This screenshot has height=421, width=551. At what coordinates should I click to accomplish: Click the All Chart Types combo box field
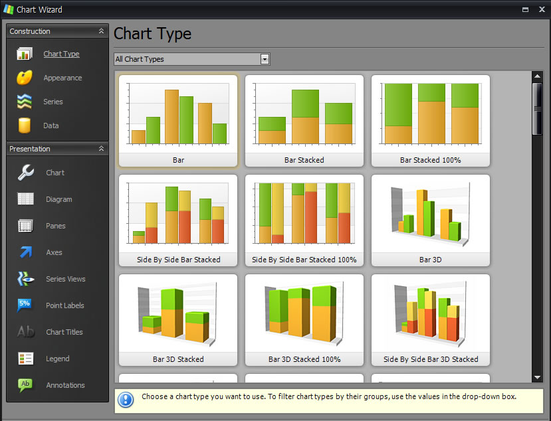pos(192,59)
